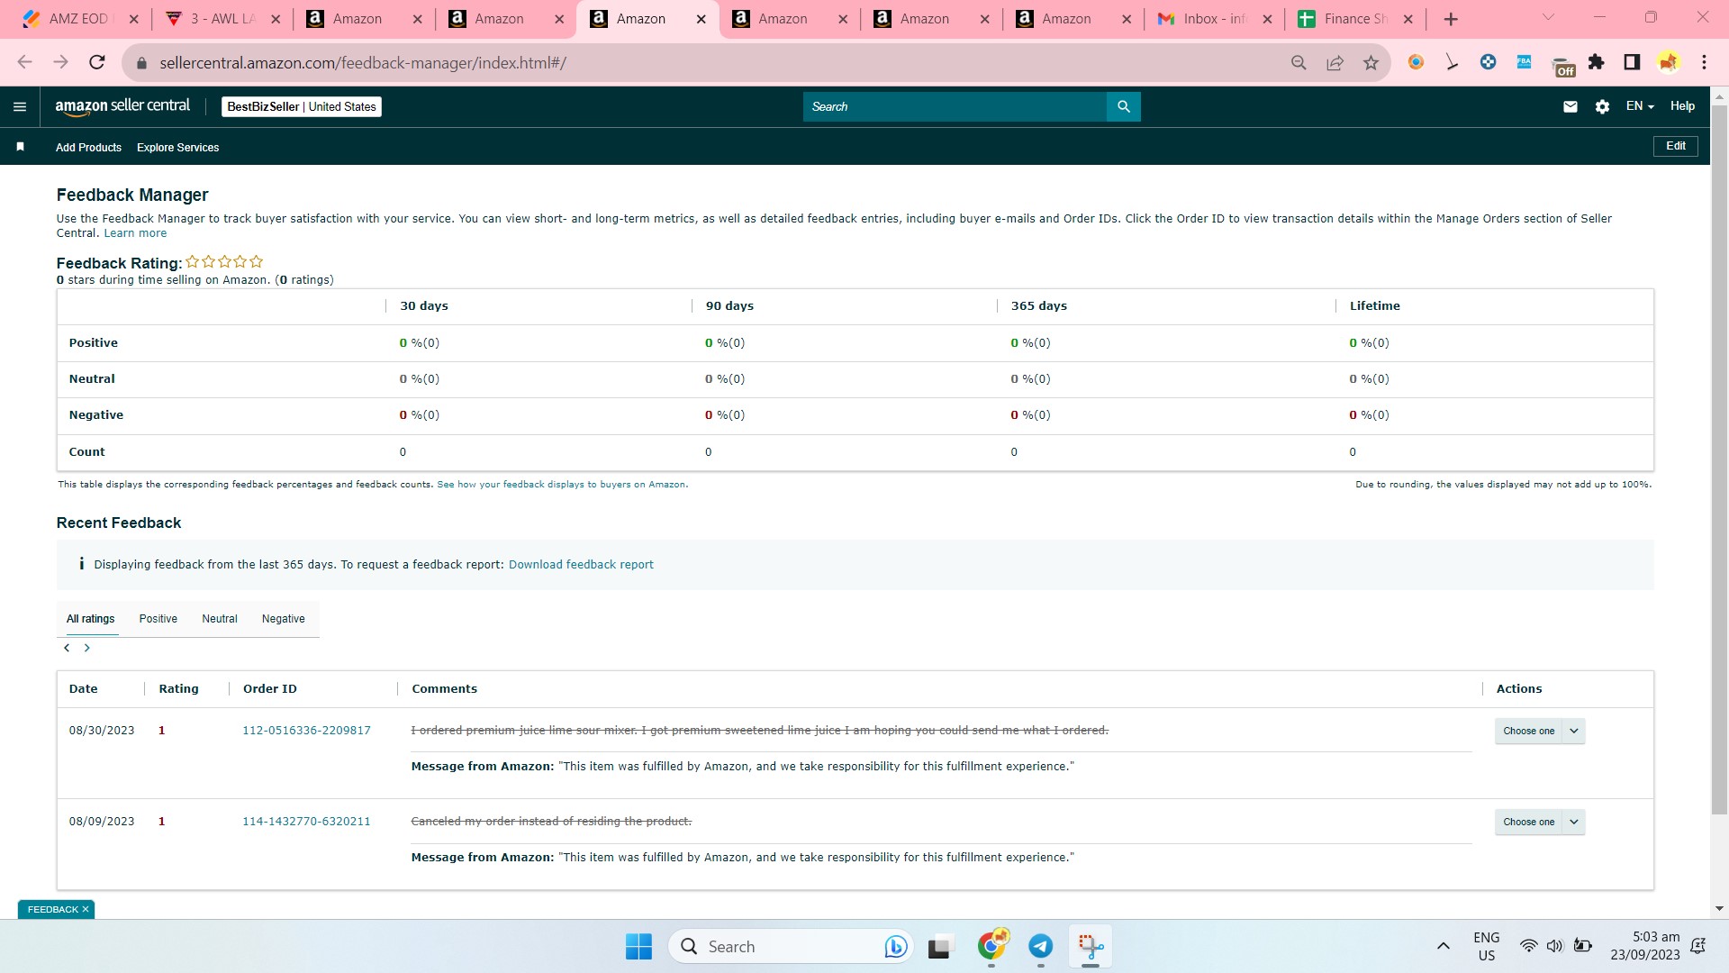Screen dimensions: 1729x973
Task: Switch to the Positive feedback tab
Action: click(x=158, y=619)
